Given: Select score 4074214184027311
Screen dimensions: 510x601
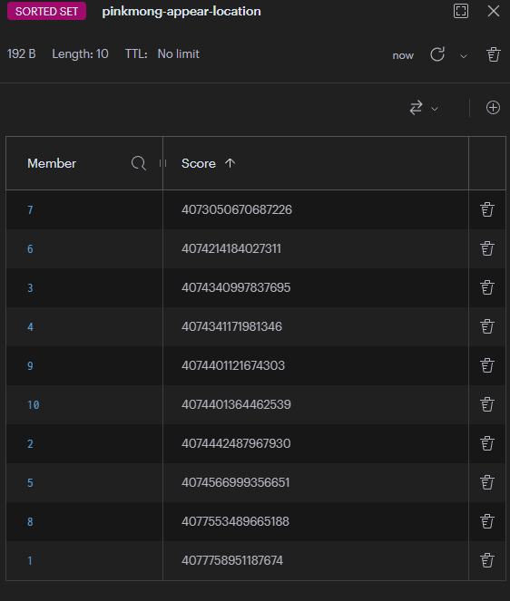Looking at the screenshot, I should (x=231, y=248).
